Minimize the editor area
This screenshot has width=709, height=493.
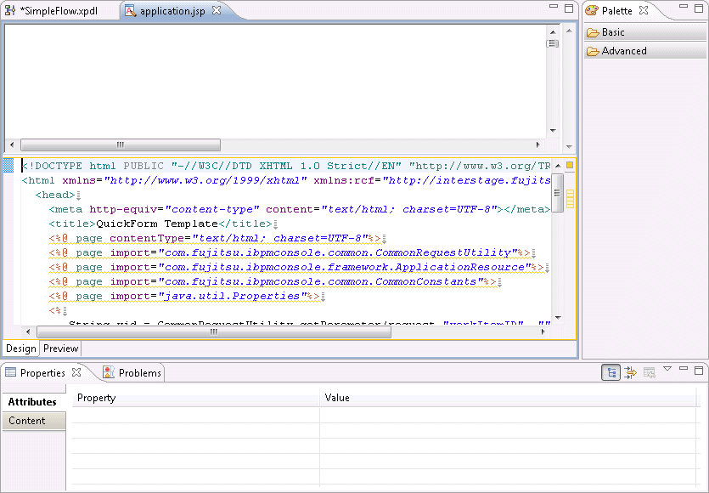coord(554,6)
